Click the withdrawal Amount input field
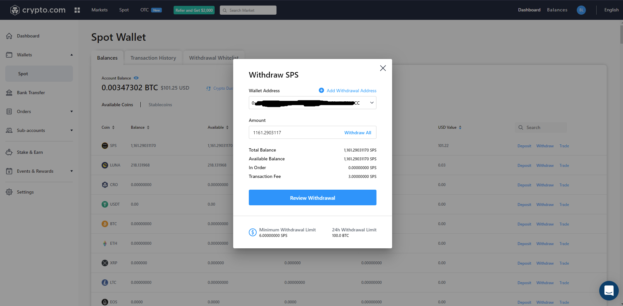Image resolution: width=623 pixels, height=306 pixels. pyautogui.click(x=312, y=132)
